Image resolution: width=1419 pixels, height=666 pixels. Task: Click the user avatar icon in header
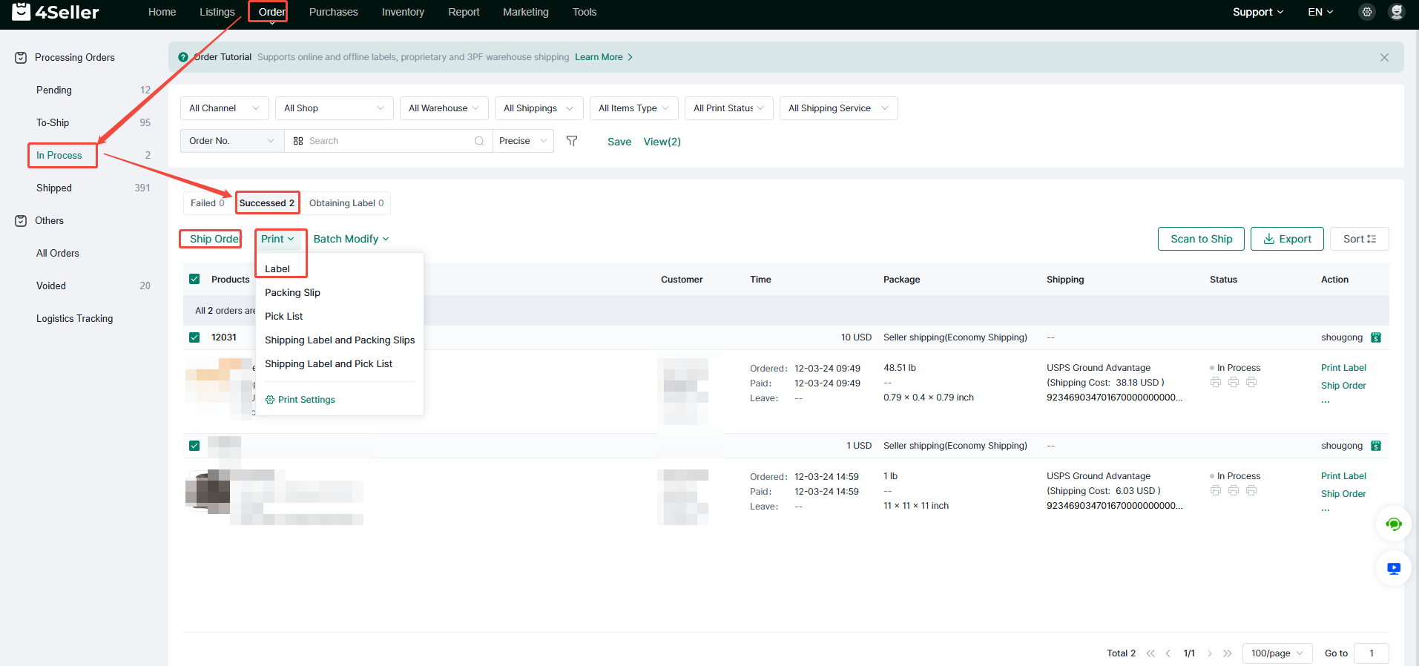coord(1396,12)
